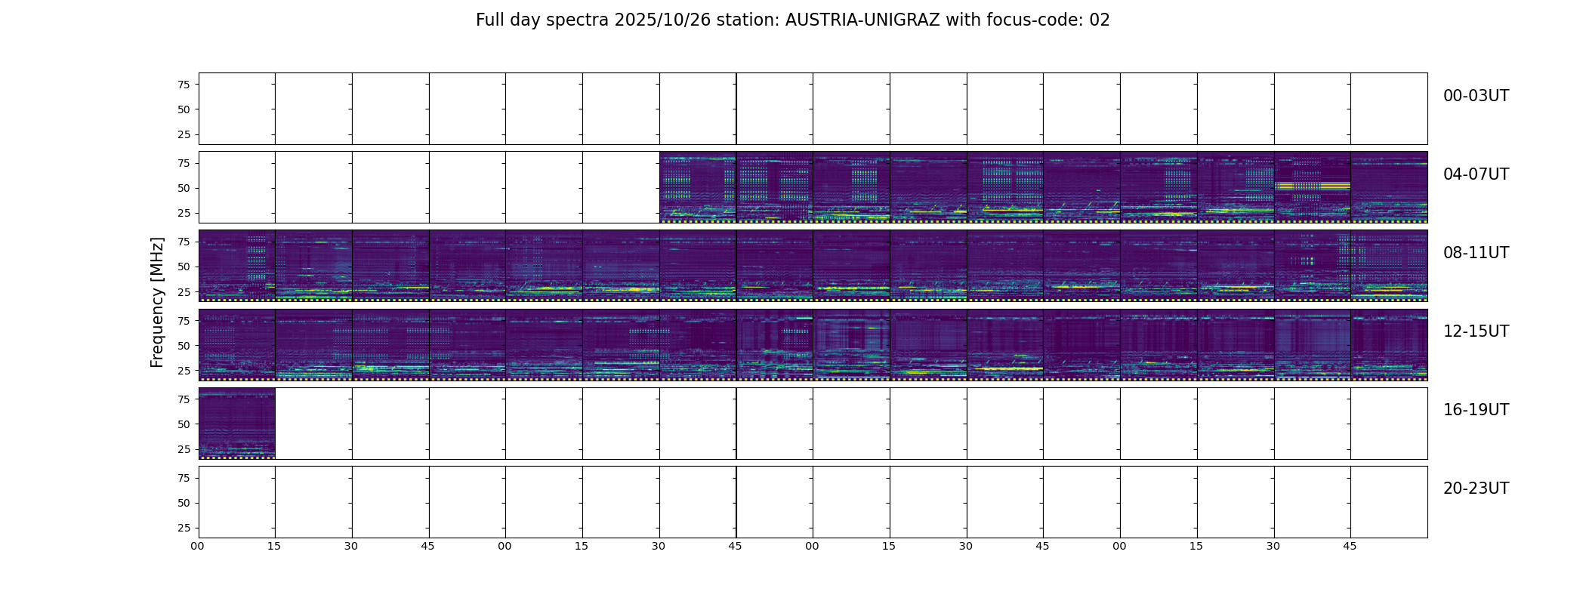Select the '04-07UT' row label
Screen dimensions: 1586x604
(1476, 174)
